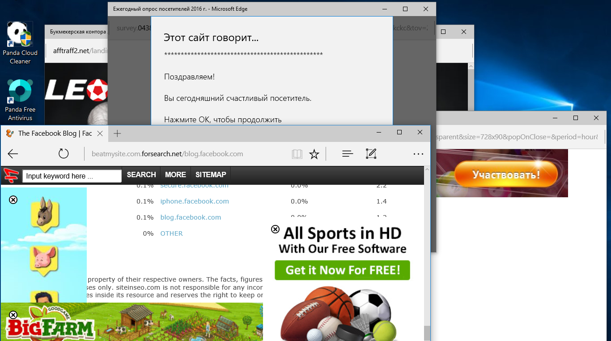Click the sports balls ad image
The width and height of the screenshot is (611, 341).
tap(339, 314)
